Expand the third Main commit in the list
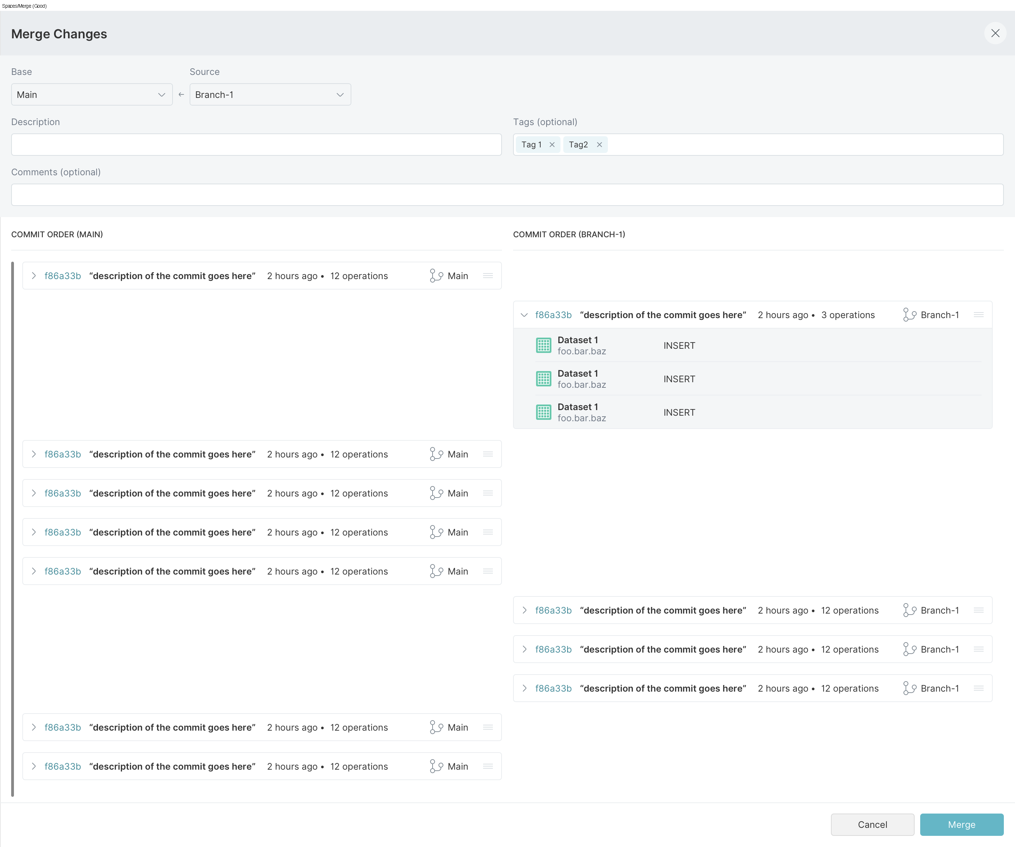Viewport: 1015px width, 847px height. click(x=33, y=493)
